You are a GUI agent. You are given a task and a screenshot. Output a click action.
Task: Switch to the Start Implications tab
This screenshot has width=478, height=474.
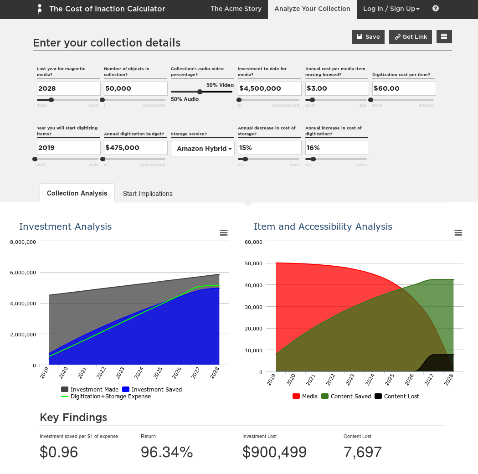click(148, 194)
